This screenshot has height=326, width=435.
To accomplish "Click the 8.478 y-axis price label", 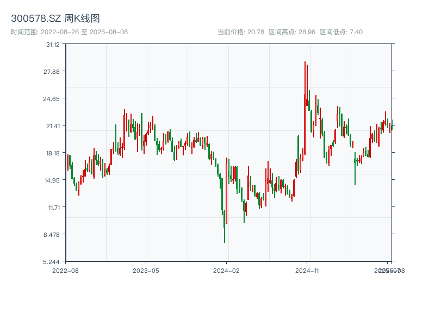I will point(53,235).
